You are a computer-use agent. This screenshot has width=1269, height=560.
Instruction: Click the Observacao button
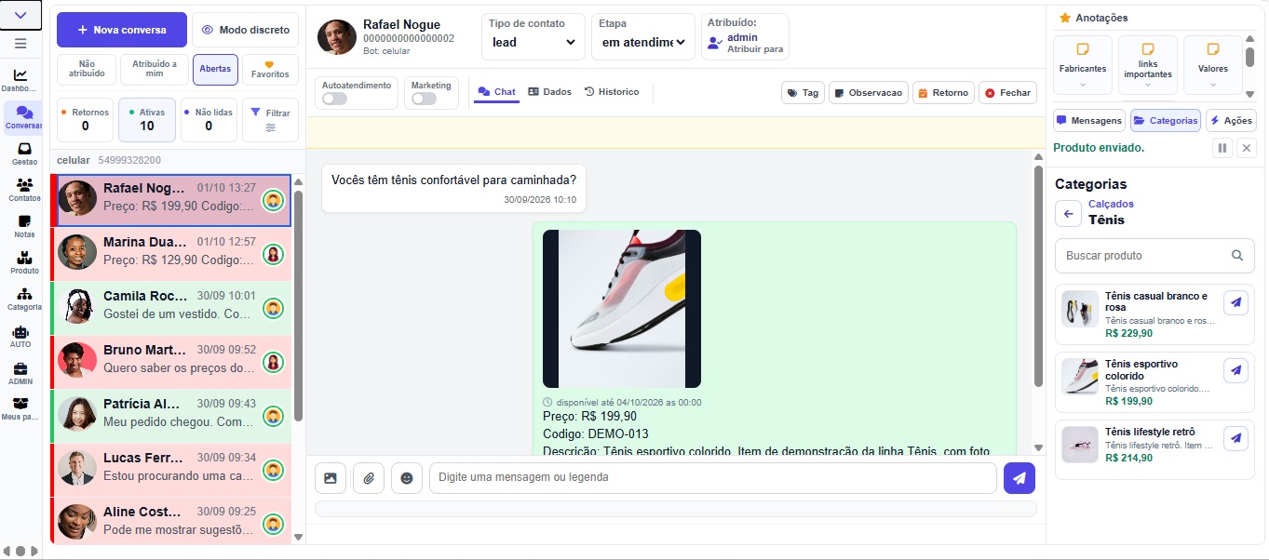(869, 93)
